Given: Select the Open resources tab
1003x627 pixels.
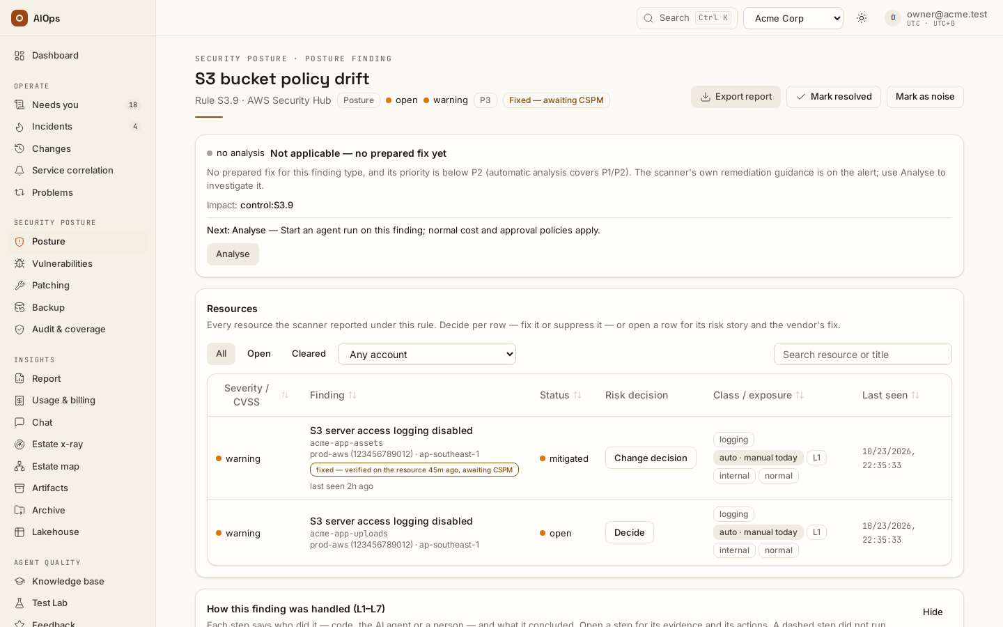Looking at the screenshot, I should (x=259, y=354).
